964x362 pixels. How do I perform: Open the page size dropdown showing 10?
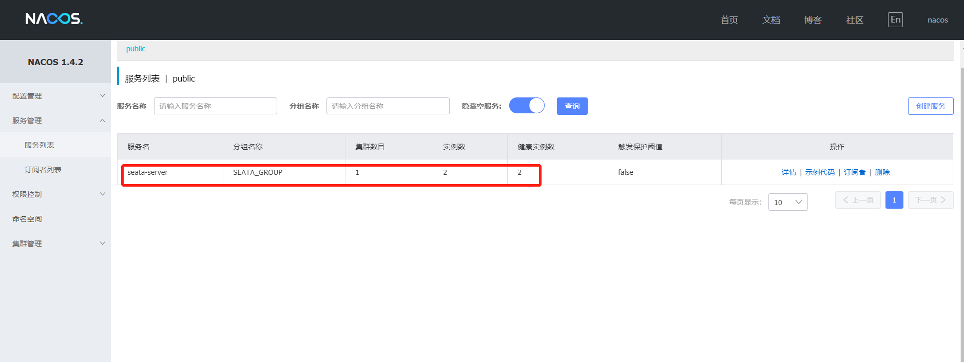tap(788, 202)
